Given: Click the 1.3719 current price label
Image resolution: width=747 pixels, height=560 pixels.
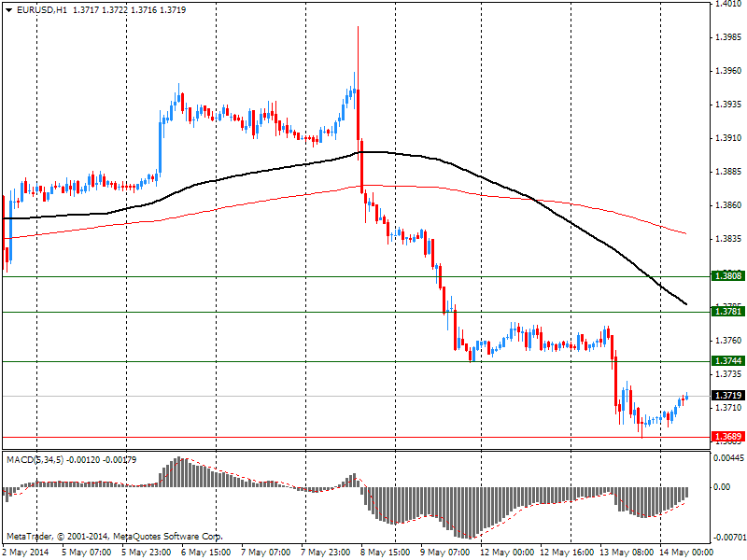Looking at the screenshot, I should tap(728, 395).
